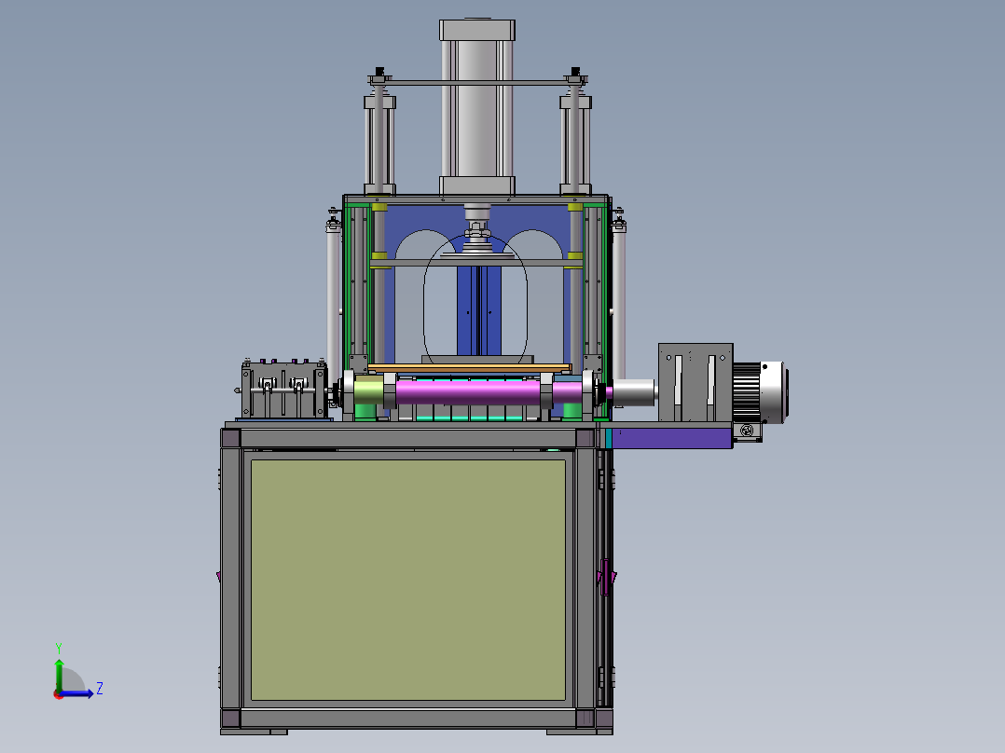Select the gray gearbox assembly on the left
1005x753 pixels.
pos(284,390)
